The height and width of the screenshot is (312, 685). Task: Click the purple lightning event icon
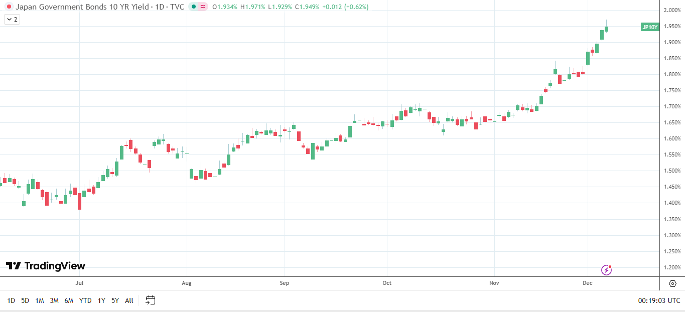click(606, 270)
